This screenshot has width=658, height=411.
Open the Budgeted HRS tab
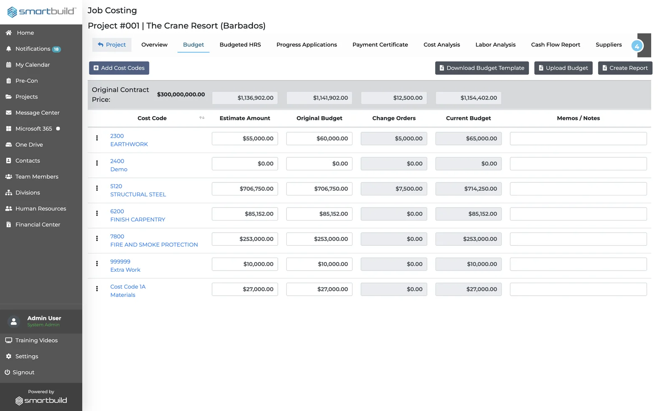240,44
